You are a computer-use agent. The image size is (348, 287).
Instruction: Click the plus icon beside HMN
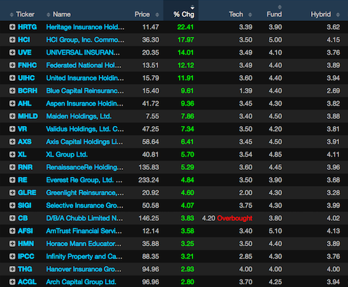click(12, 244)
